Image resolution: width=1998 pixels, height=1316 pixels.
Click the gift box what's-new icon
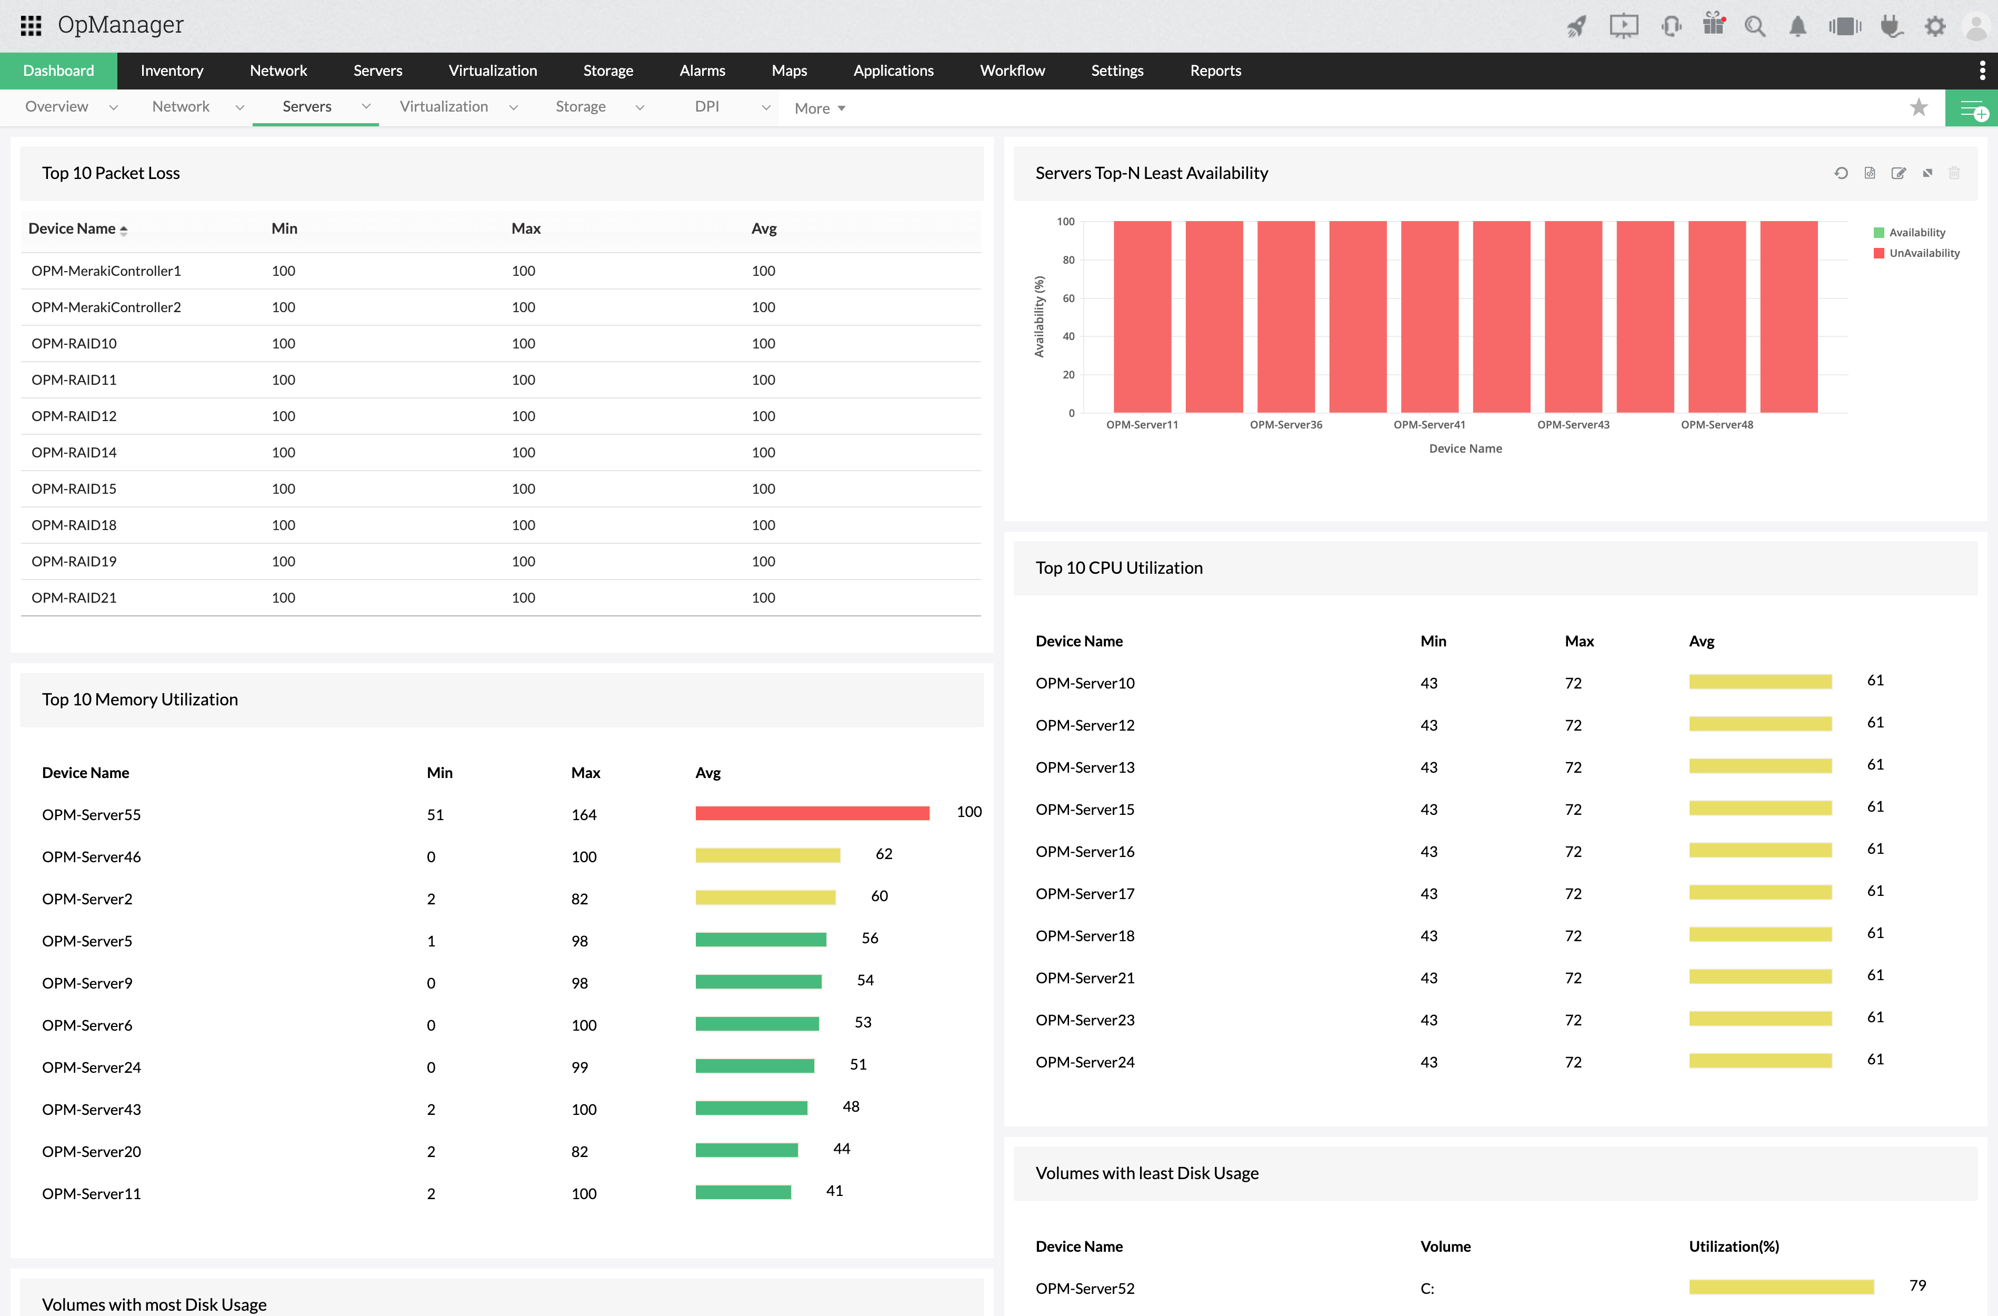tap(1713, 24)
